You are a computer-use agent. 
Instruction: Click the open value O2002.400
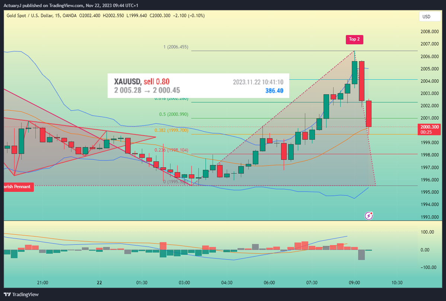point(90,16)
